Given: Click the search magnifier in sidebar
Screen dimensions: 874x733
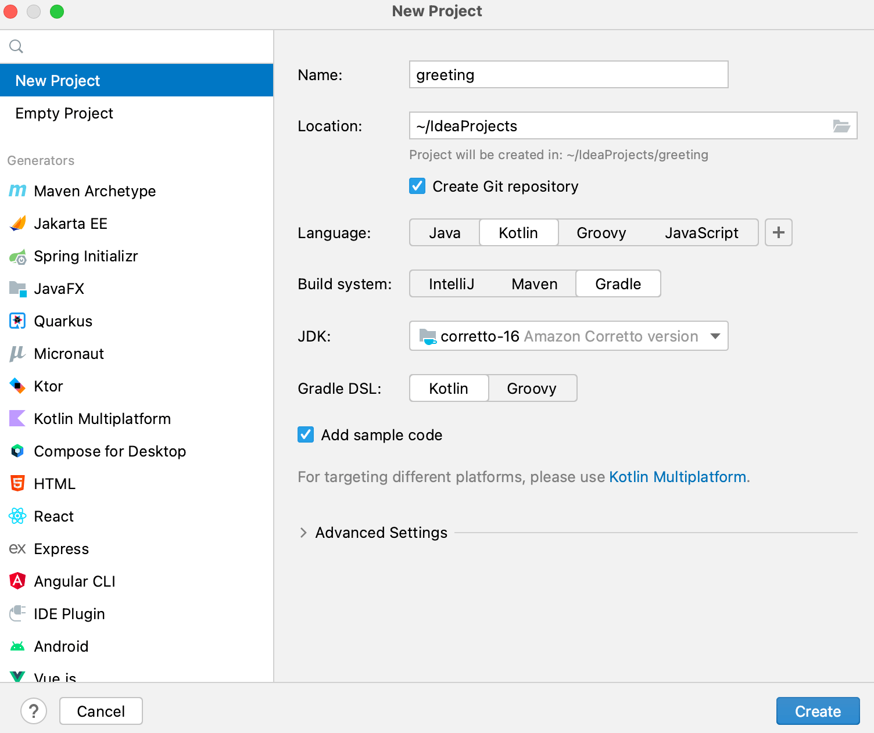Looking at the screenshot, I should [16, 46].
